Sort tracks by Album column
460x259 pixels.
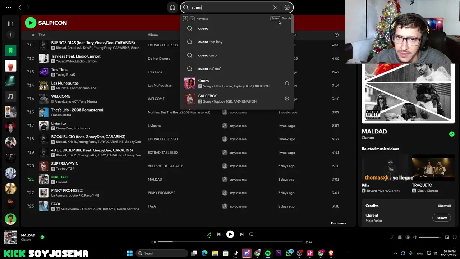coord(153,35)
